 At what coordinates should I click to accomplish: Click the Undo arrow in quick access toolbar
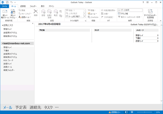click(x=11, y=2)
